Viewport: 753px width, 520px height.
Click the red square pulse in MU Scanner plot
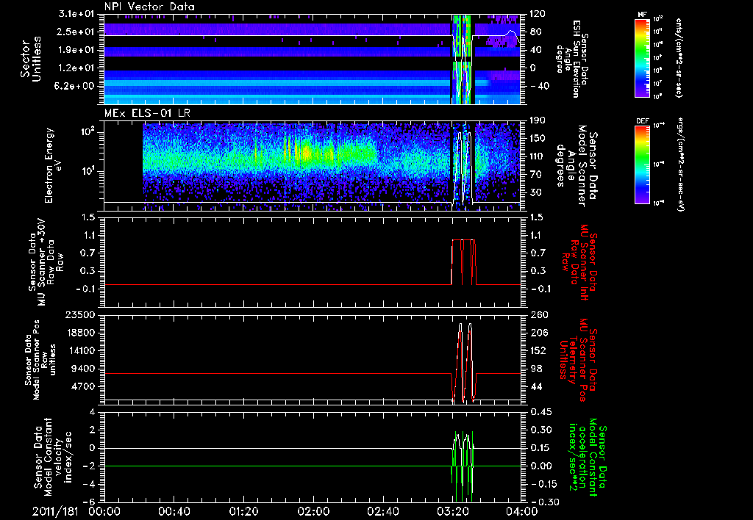pyautogui.click(x=463, y=262)
